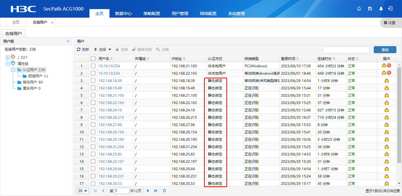This screenshot has width=402, height=196.
Task: Click the page number input field
Action: tap(122, 191)
